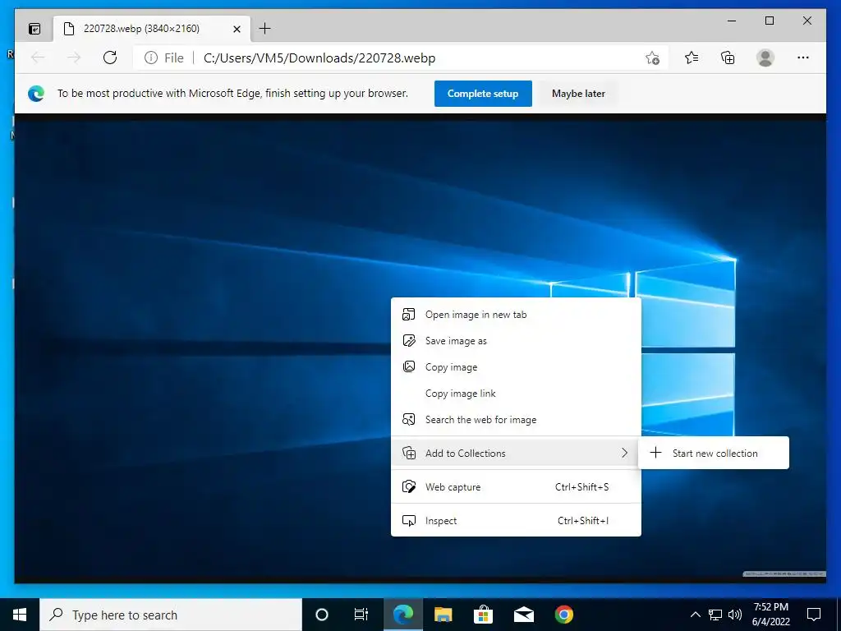Open the clock showing 7:52 PM
Viewport: 841px width, 631px height.
pyautogui.click(x=771, y=615)
